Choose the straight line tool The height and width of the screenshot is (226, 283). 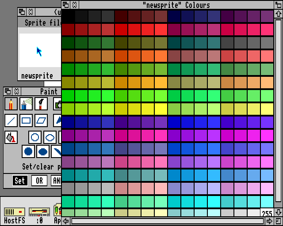(x=11, y=121)
